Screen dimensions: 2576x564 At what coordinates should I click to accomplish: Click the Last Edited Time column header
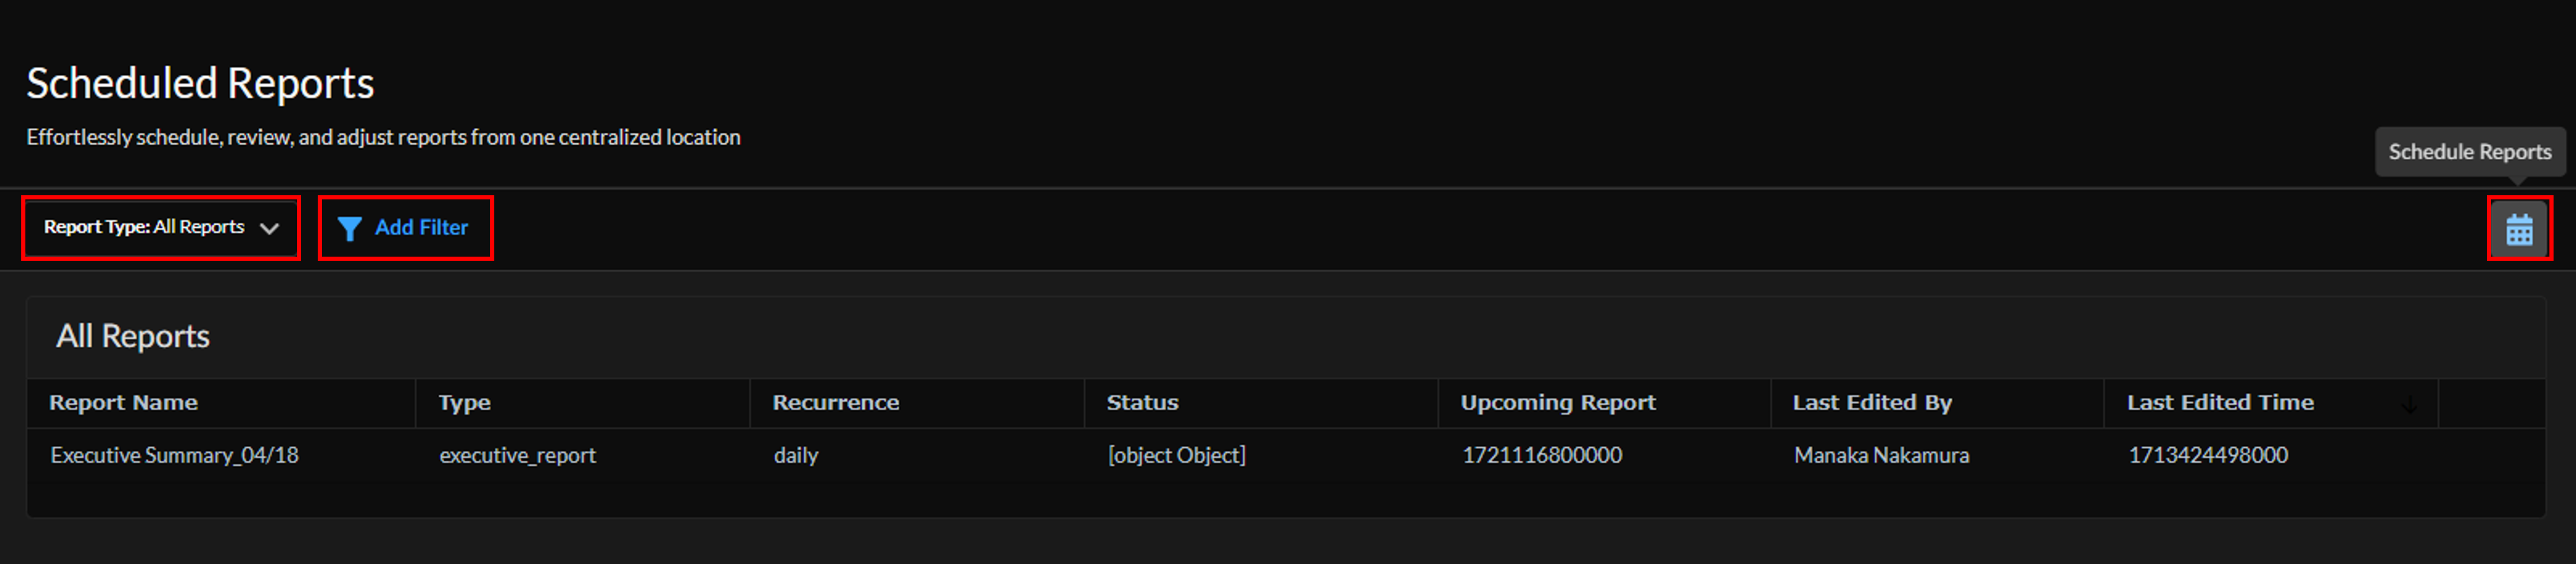tap(2219, 402)
